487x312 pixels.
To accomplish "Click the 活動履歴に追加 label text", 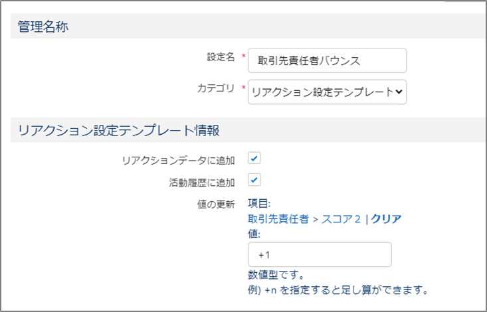I will (202, 183).
